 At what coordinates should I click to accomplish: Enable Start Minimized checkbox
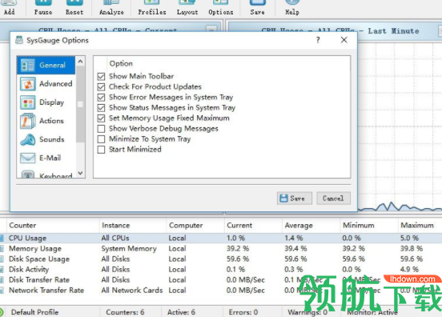pyautogui.click(x=101, y=150)
